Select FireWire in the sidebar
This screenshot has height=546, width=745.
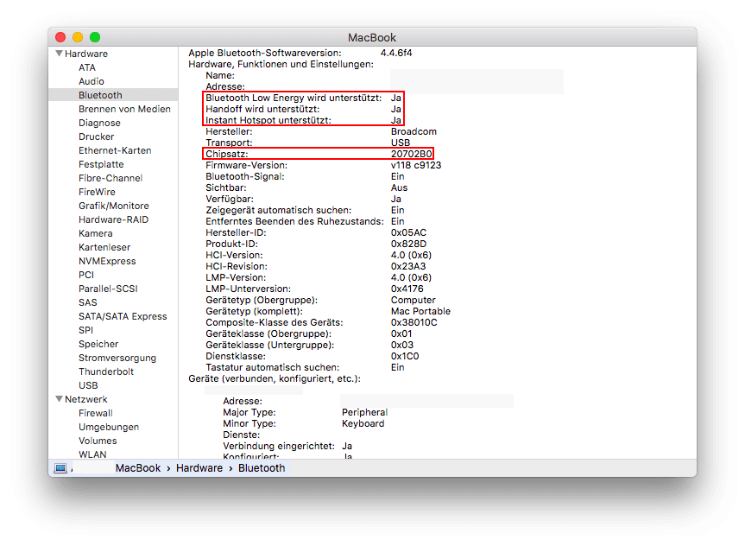click(x=97, y=192)
